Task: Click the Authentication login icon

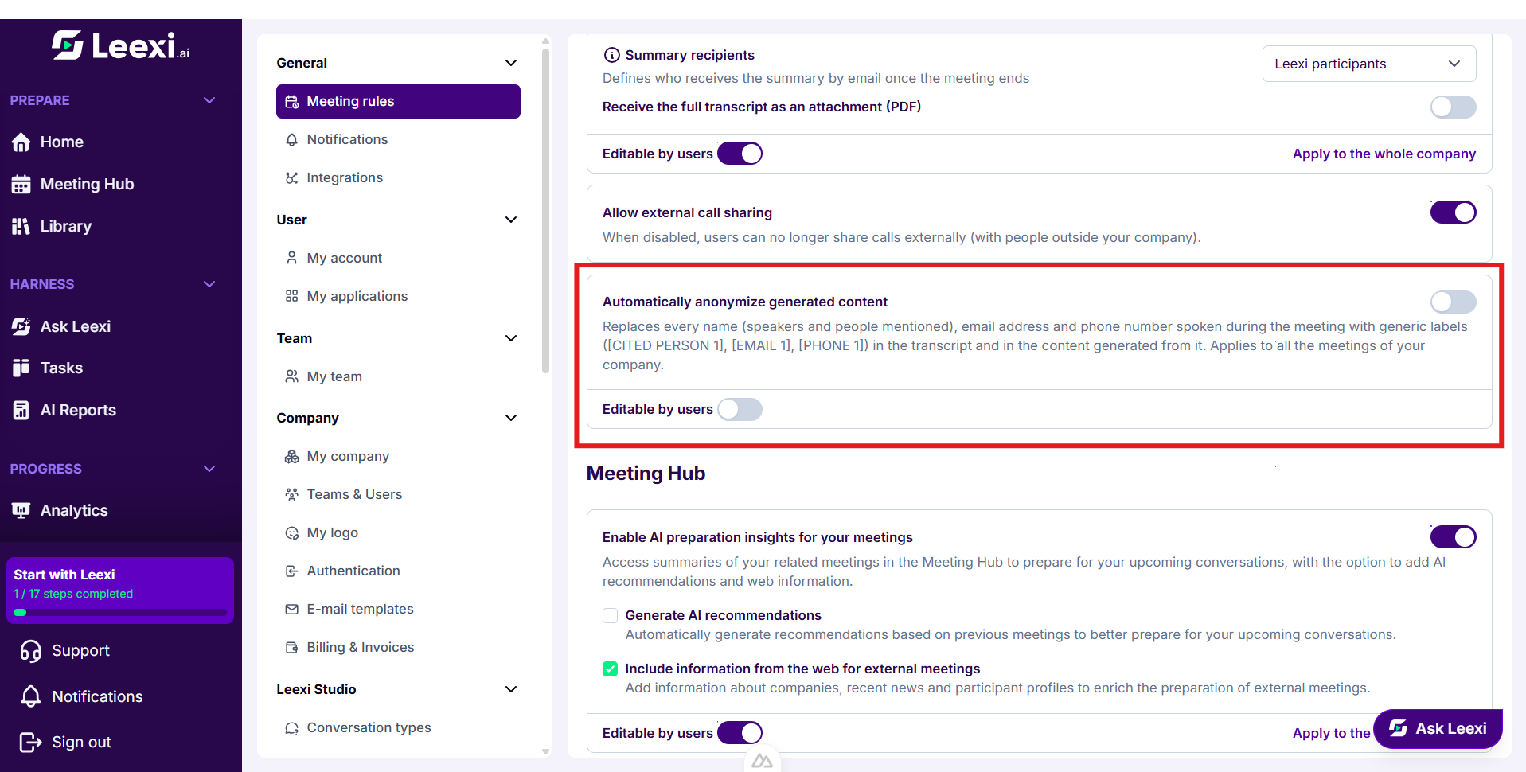Action: [292, 571]
